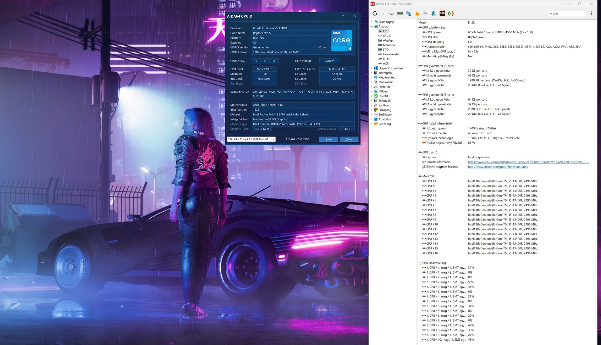Click the BIOS Version value 1825
This screenshot has width=601, height=345.
303,110
